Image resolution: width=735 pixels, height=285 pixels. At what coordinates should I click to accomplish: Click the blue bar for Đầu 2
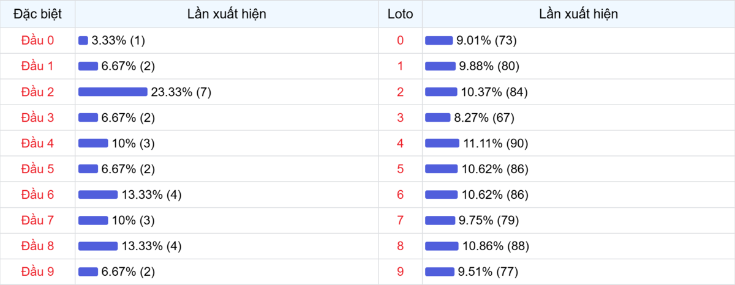113,92
